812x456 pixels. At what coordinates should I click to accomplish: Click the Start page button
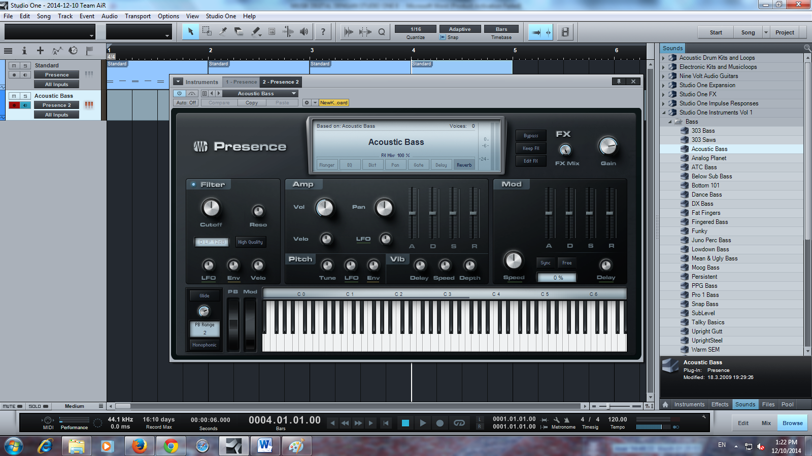[x=716, y=32]
